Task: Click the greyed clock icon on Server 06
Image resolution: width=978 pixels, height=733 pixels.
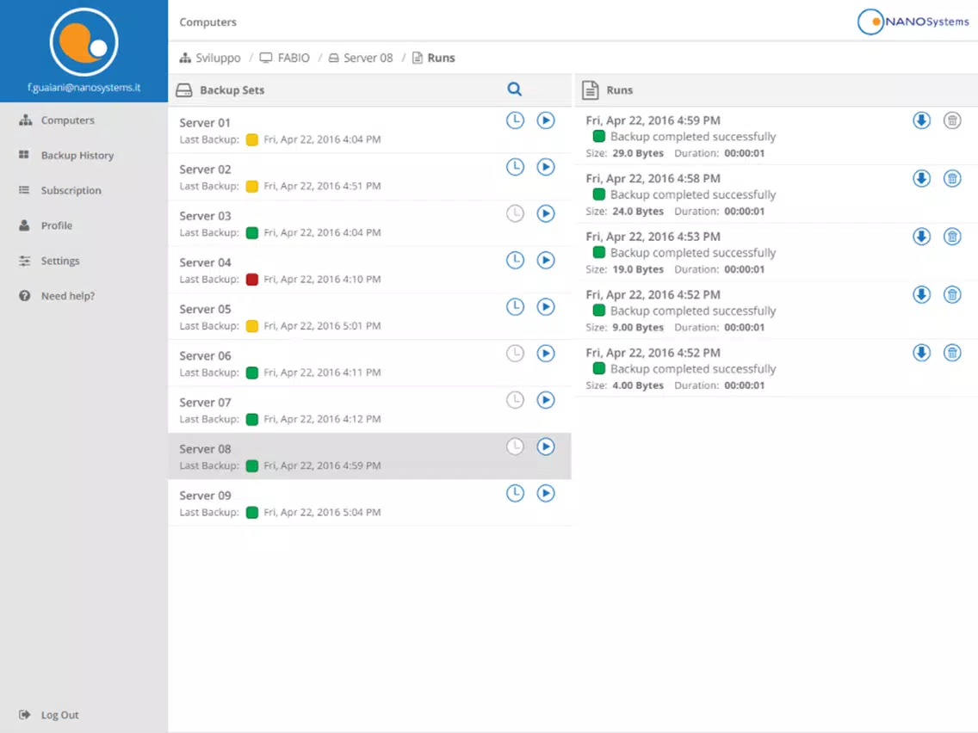Action: pos(515,354)
